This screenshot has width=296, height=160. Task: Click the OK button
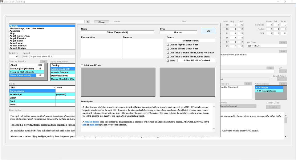(209, 31)
